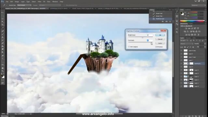
Task: Open the Image menu
Action: (17, 2)
